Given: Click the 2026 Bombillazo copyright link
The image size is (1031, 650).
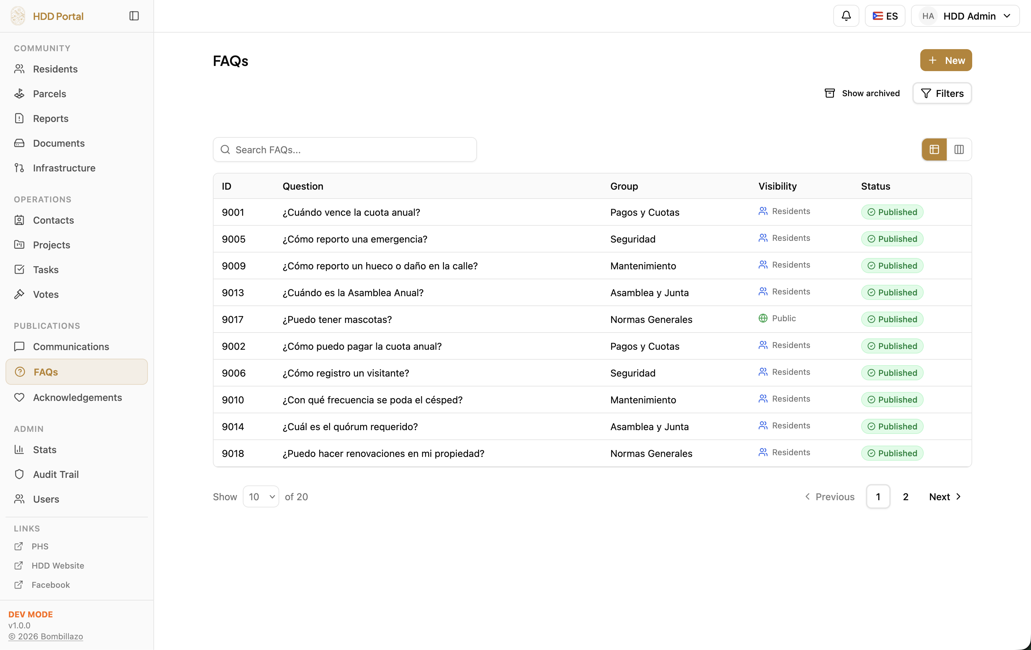Looking at the screenshot, I should [x=46, y=636].
